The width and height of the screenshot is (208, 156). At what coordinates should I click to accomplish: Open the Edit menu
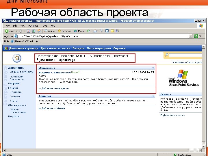pos(15,26)
